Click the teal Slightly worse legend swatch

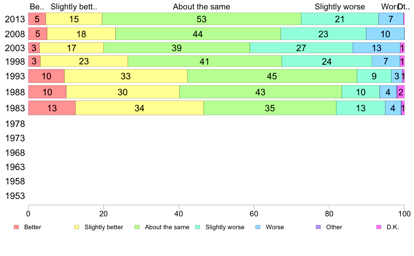click(198, 227)
